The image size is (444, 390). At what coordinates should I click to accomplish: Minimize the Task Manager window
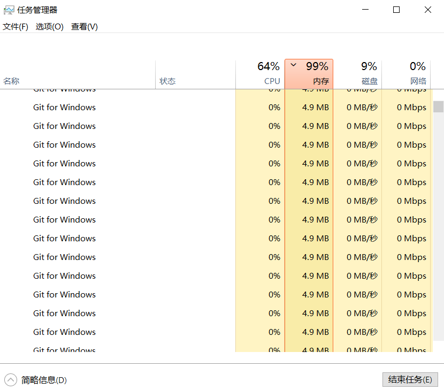tap(365, 10)
